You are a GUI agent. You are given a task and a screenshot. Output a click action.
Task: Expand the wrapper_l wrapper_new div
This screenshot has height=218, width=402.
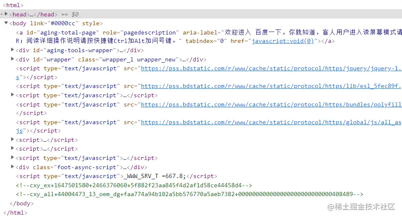pyautogui.click(x=12, y=59)
